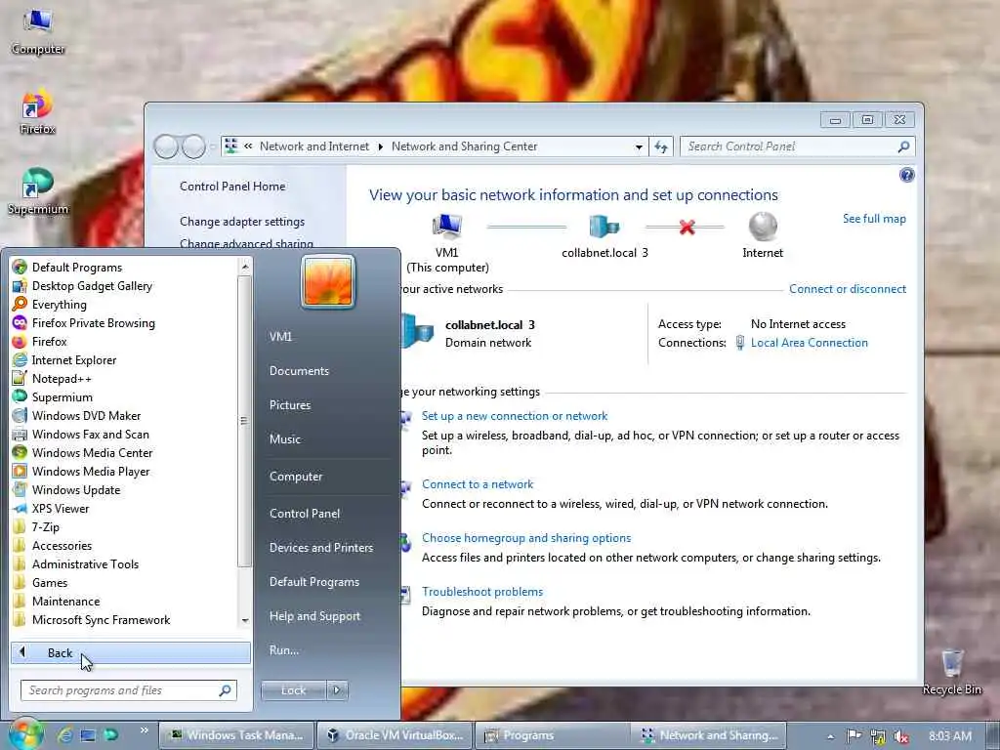Switch to Oracle VM VirtualBox taskbar button
1000x750 pixels.
396,735
